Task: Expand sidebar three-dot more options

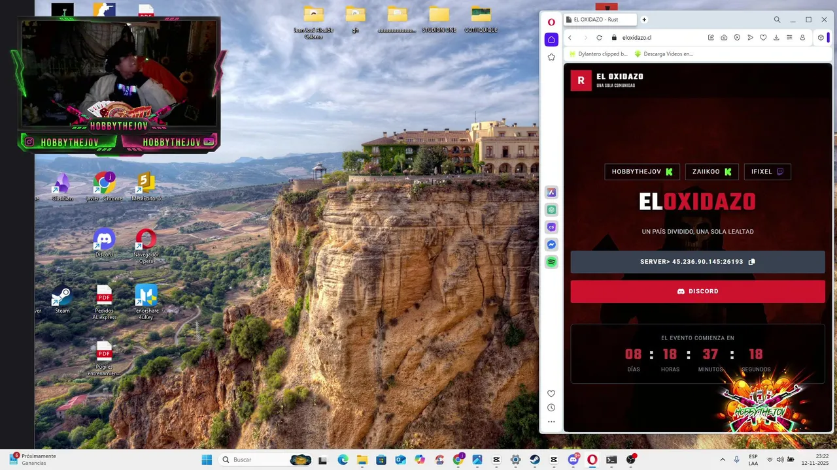Action: pyautogui.click(x=551, y=422)
